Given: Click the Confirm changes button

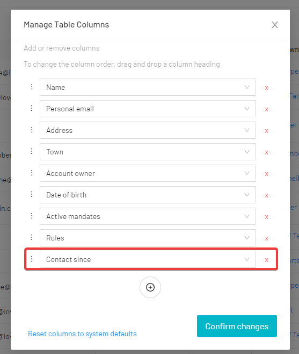Looking at the screenshot, I should coord(237,326).
